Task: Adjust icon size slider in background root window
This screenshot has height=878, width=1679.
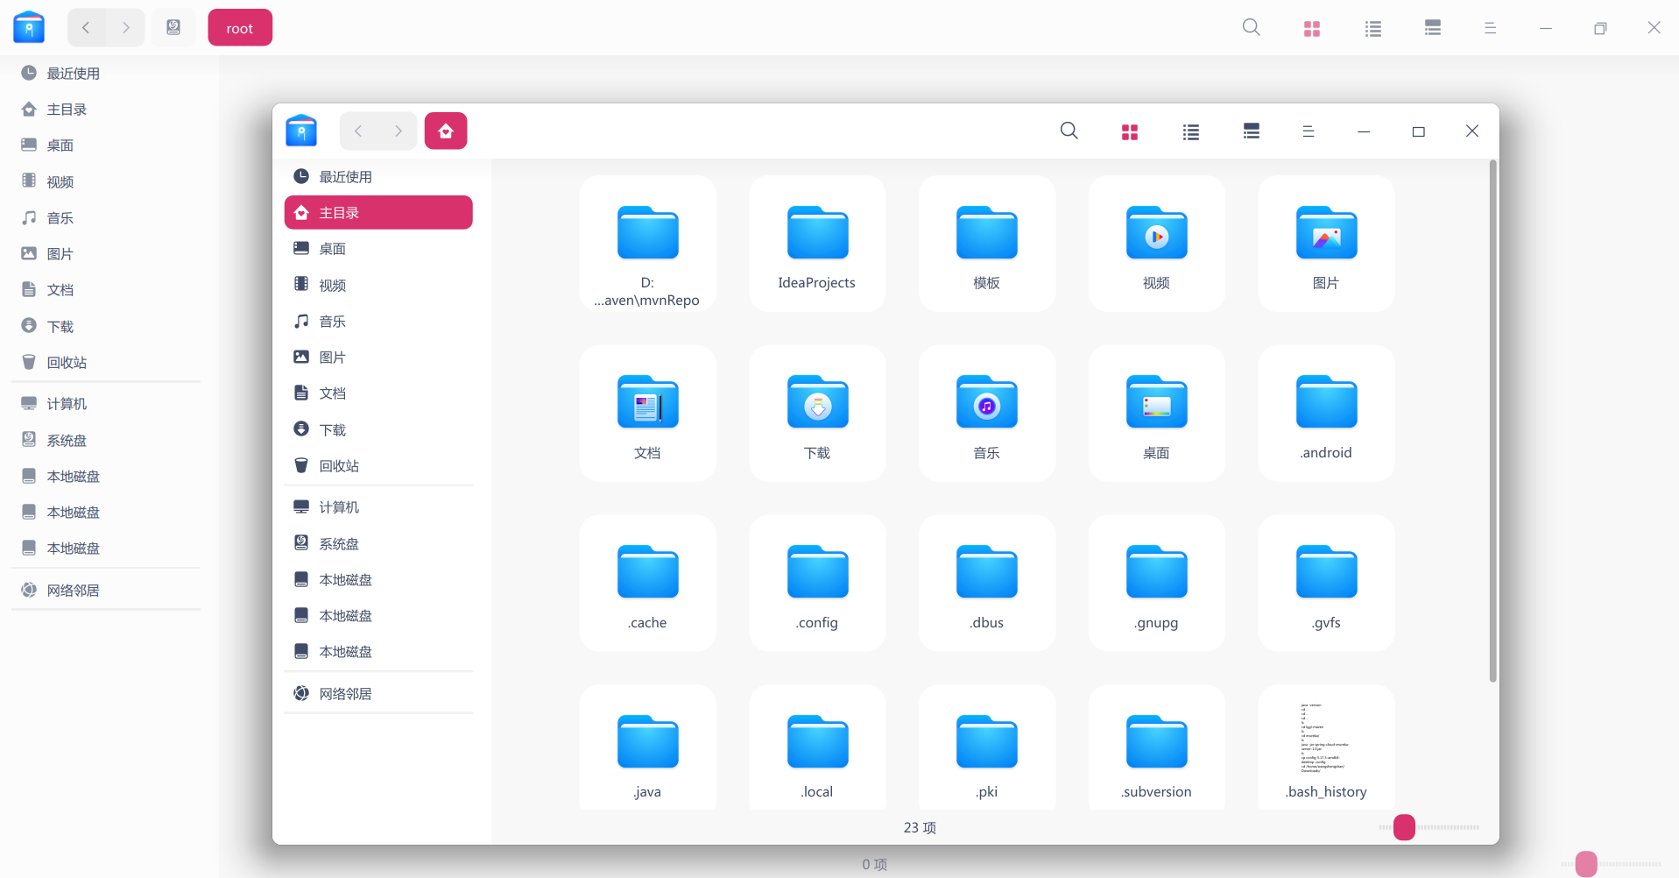Action: (1586, 864)
